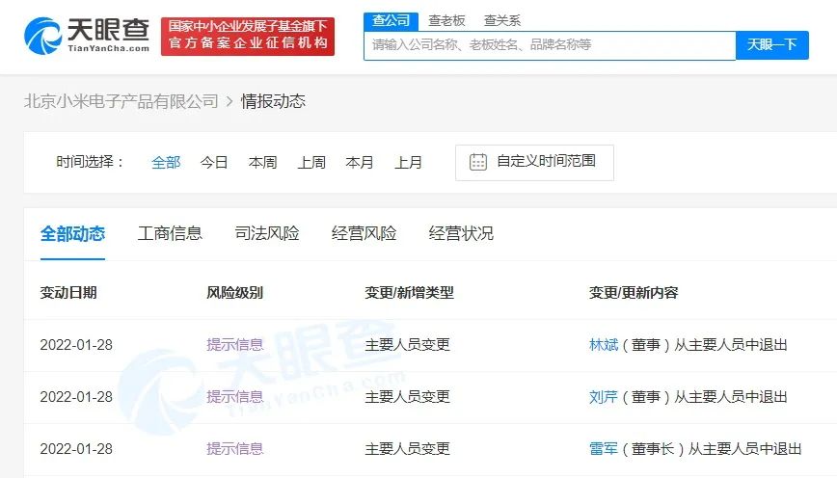The width and height of the screenshot is (837, 478).
Task: Click the calendar icon in custom time range
Action: [x=477, y=162]
